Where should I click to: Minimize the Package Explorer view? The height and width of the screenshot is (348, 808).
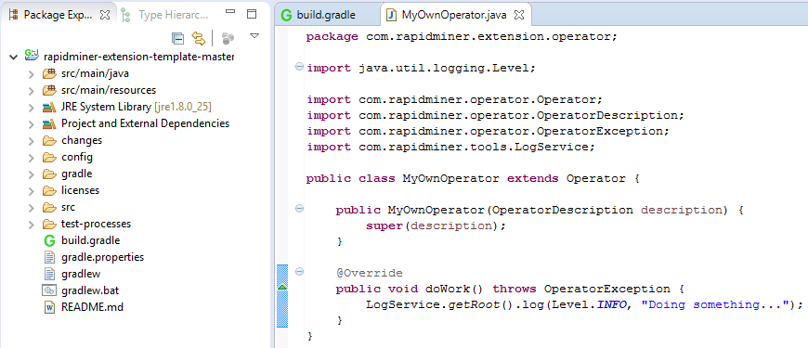231,12
